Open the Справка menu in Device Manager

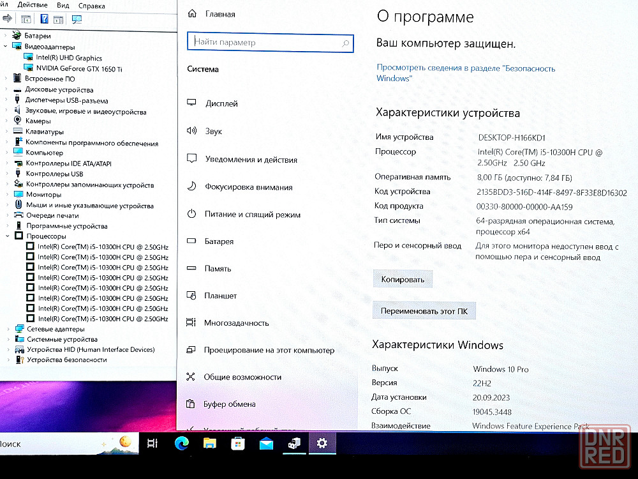coord(91,6)
